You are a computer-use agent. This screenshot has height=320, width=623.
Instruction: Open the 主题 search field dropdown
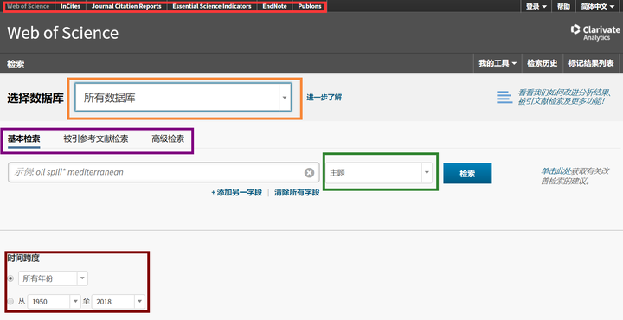pos(380,173)
